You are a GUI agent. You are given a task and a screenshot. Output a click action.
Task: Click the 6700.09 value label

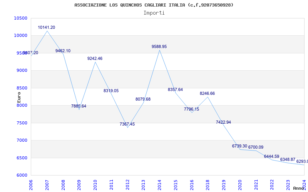coord(256,147)
